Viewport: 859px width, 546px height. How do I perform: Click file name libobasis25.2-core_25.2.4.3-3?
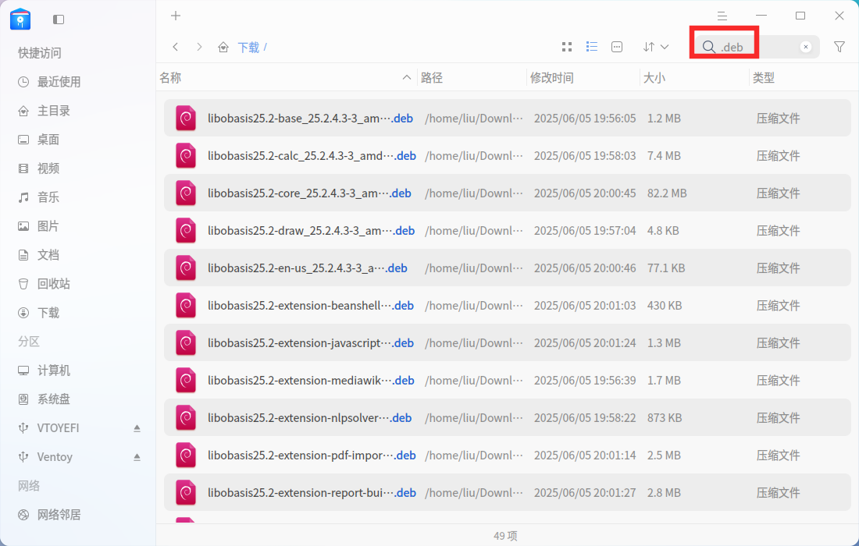[x=309, y=193]
